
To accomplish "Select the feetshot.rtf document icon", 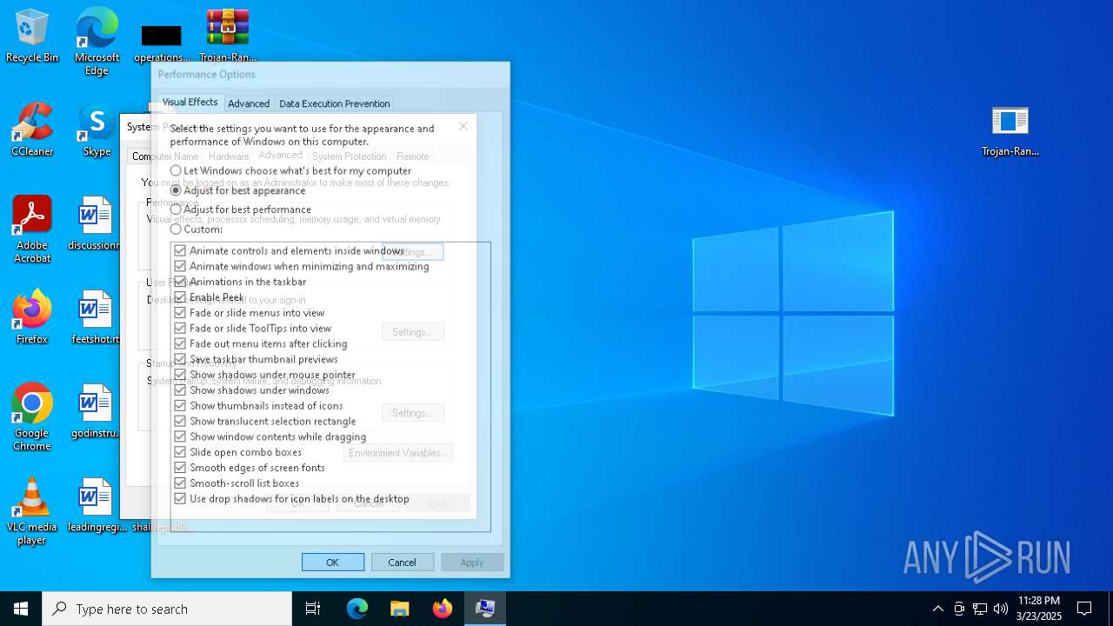I will tap(95, 318).
